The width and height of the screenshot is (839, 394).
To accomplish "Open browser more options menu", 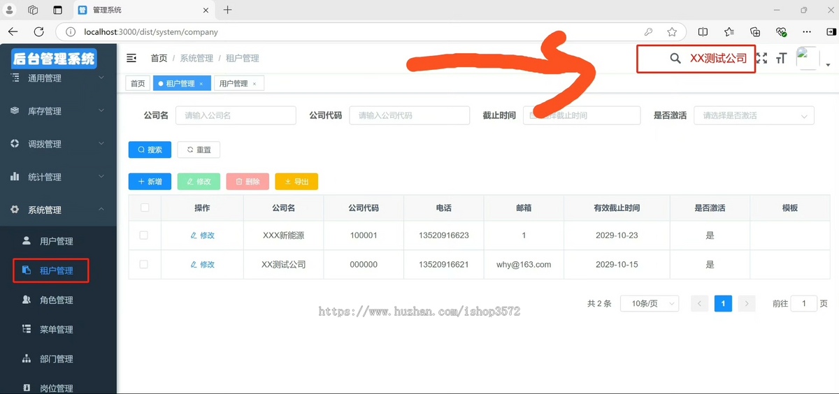I will (807, 31).
